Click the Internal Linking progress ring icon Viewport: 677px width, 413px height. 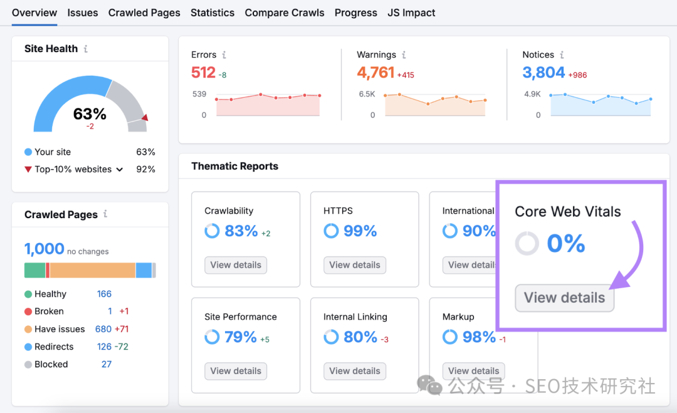pyautogui.click(x=331, y=337)
